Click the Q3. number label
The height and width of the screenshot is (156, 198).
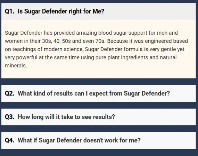click(x=10, y=117)
